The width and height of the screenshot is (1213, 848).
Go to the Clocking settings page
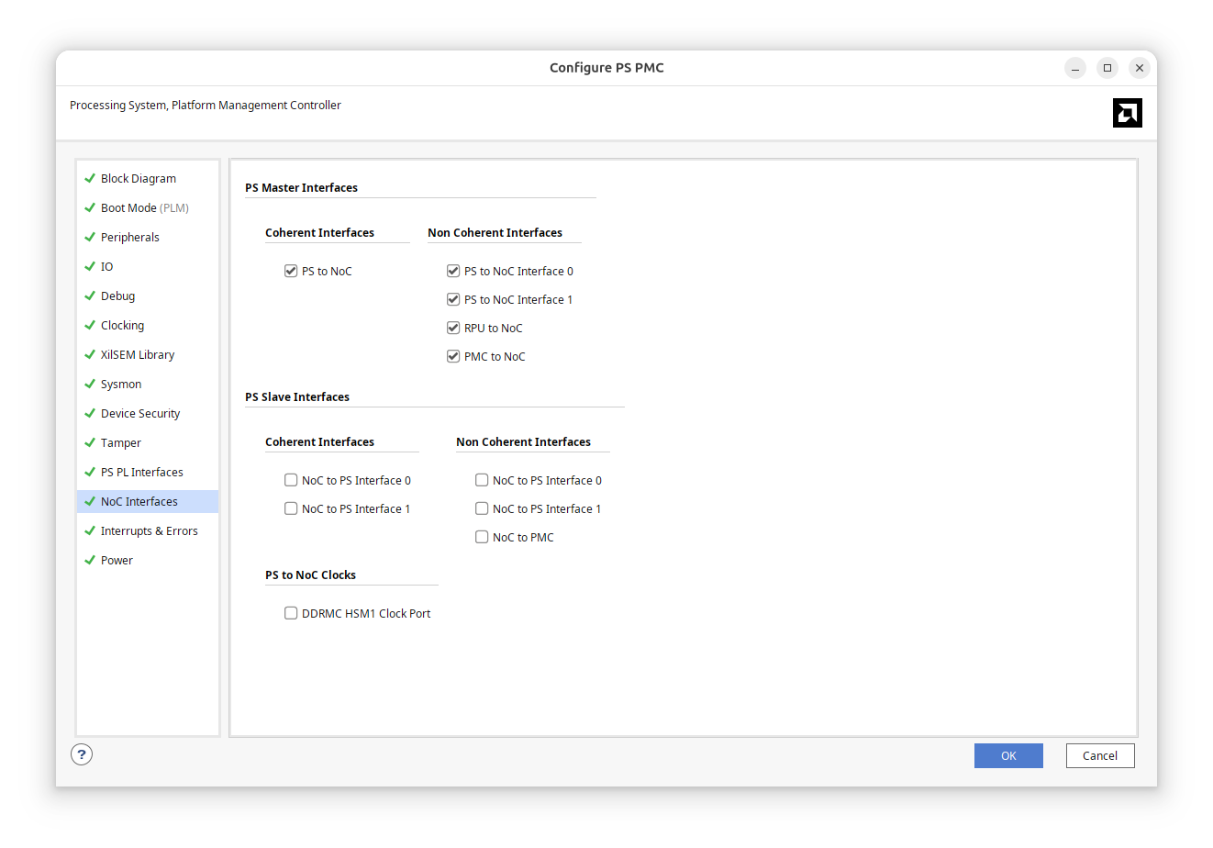(x=122, y=326)
